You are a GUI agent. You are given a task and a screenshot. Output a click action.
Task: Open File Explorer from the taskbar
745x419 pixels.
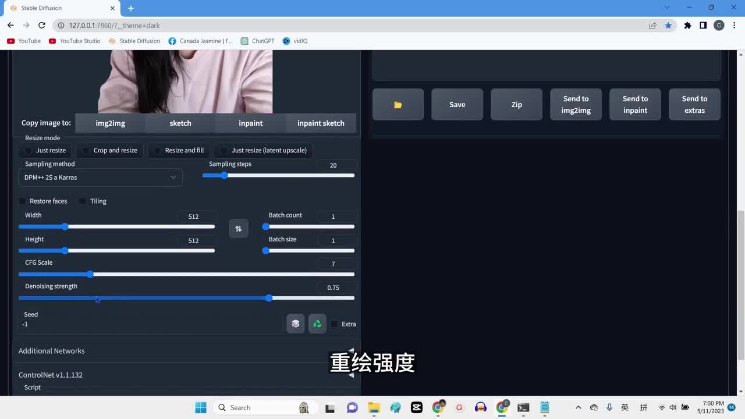[x=374, y=407]
